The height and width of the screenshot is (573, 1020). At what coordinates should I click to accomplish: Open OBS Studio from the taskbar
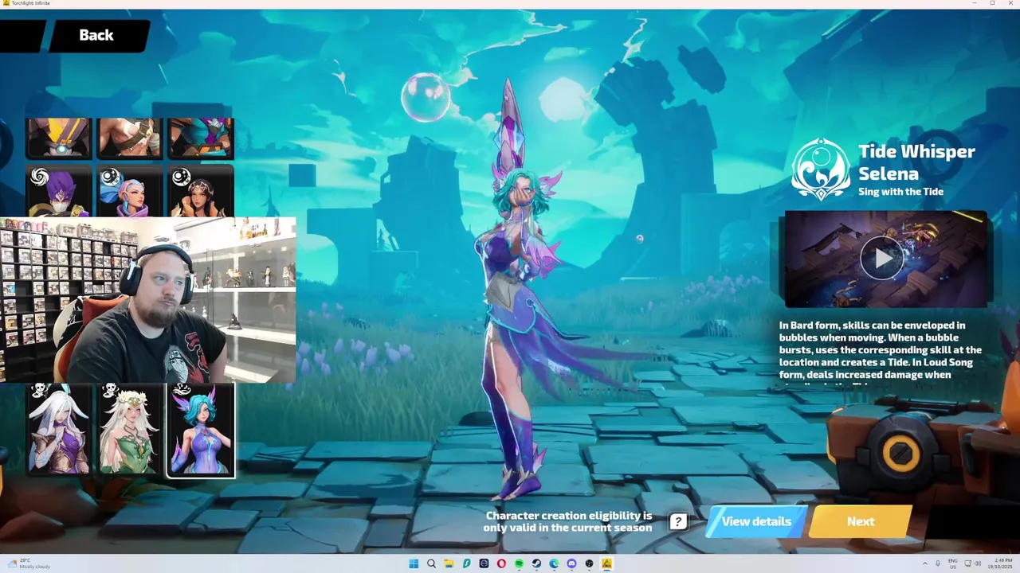click(x=589, y=564)
